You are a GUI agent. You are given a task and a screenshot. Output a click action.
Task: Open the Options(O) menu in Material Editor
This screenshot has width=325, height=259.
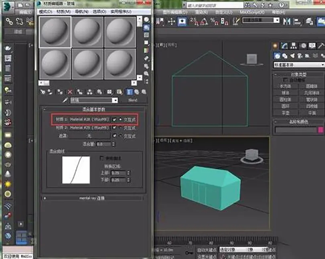(x=100, y=12)
